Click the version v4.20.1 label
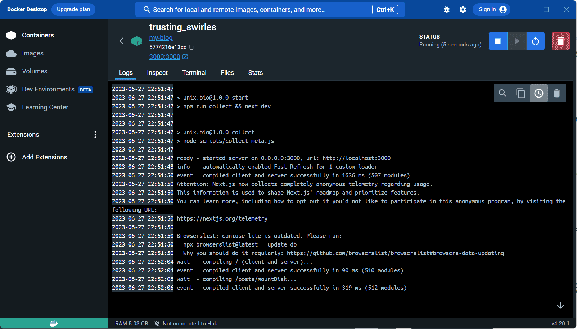Viewport: 577px width, 329px height. pos(560,324)
